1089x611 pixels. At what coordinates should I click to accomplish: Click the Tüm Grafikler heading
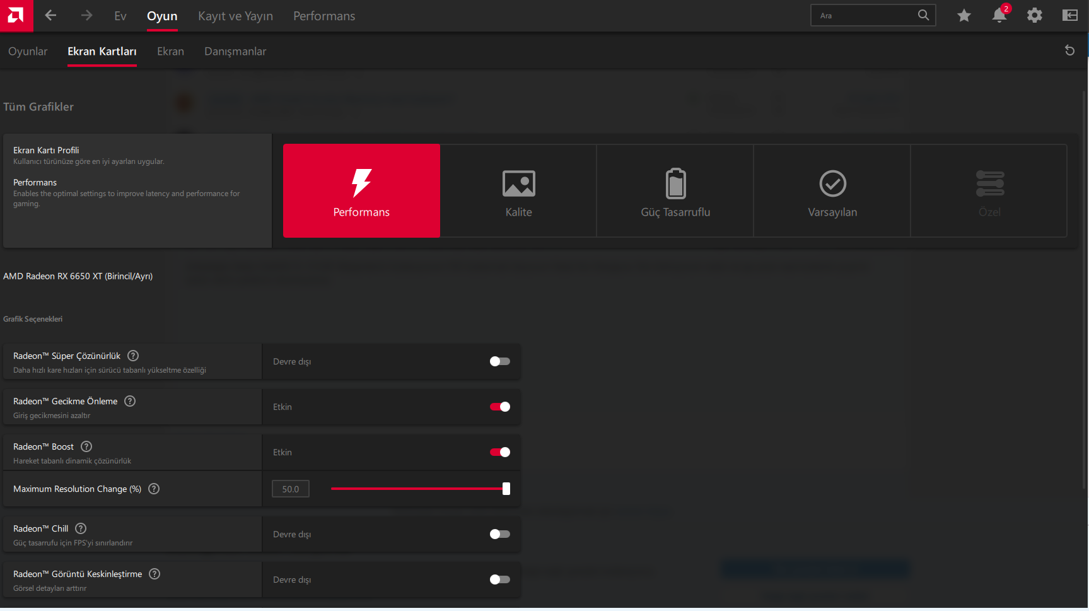click(x=38, y=107)
